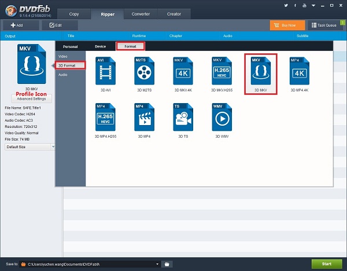347x271 pixels.
Task: Click the Audio column header
Action: click(x=228, y=36)
